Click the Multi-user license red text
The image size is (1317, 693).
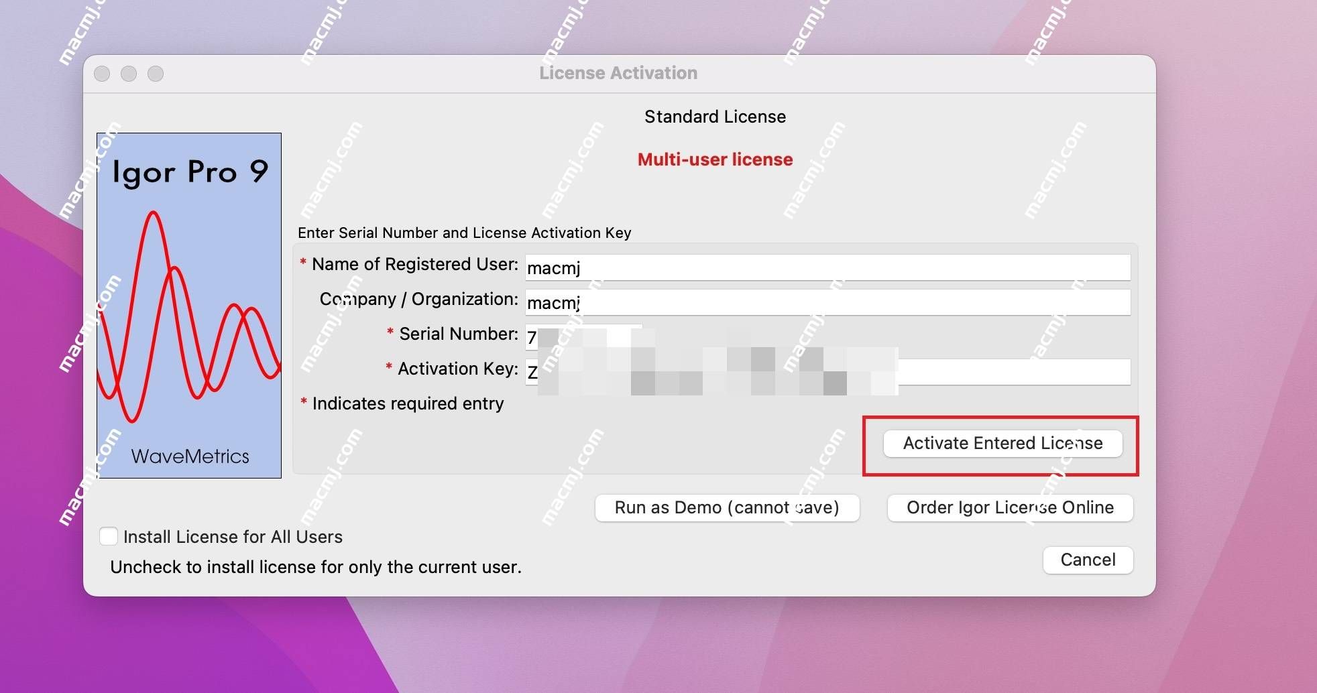coord(715,160)
